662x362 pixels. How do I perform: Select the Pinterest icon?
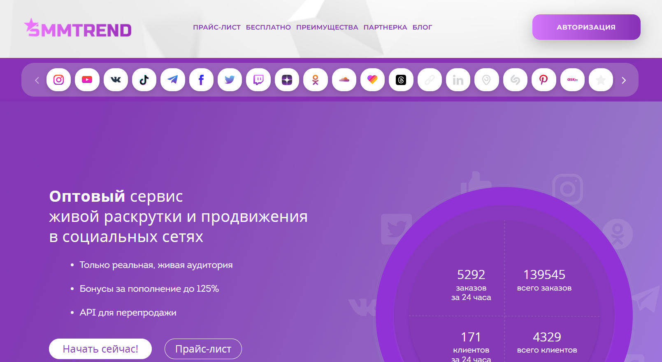544,80
